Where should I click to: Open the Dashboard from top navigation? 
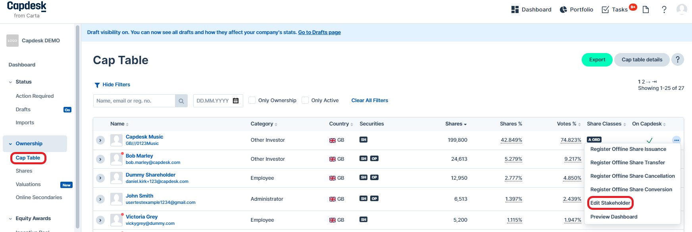pos(531,10)
